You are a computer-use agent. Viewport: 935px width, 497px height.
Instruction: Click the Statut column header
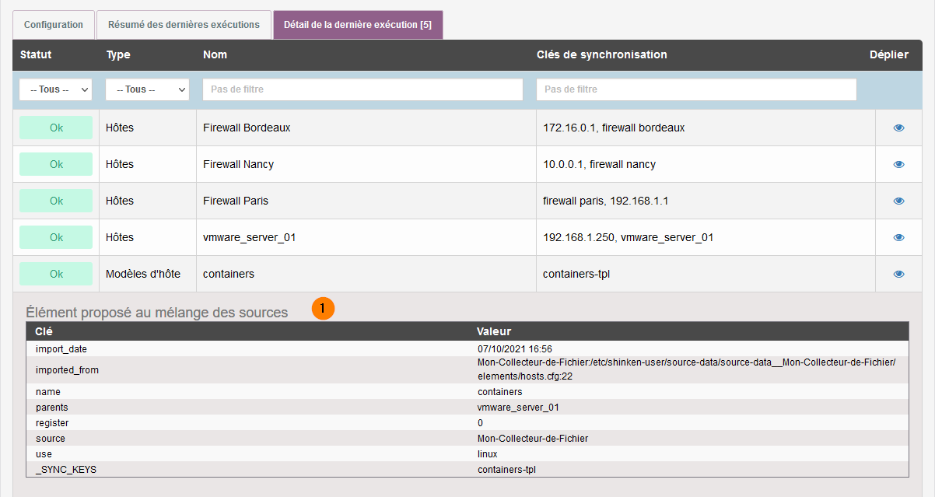[x=36, y=55]
